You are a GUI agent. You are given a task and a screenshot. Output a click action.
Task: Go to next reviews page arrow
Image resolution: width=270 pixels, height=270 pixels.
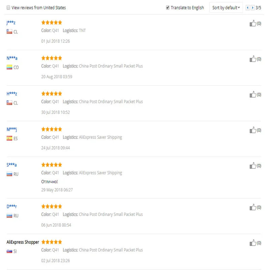point(252,7)
